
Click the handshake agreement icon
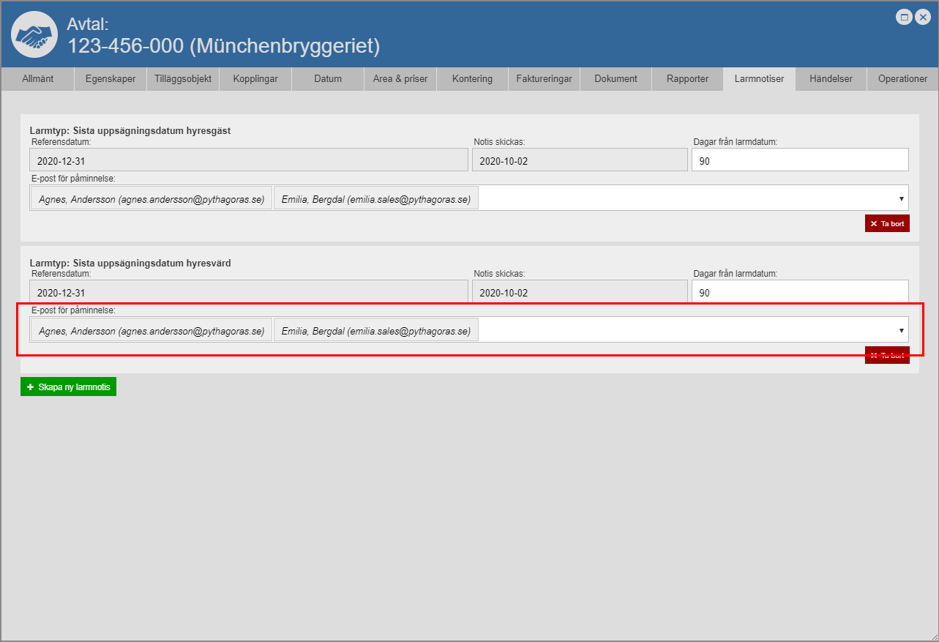(x=34, y=34)
